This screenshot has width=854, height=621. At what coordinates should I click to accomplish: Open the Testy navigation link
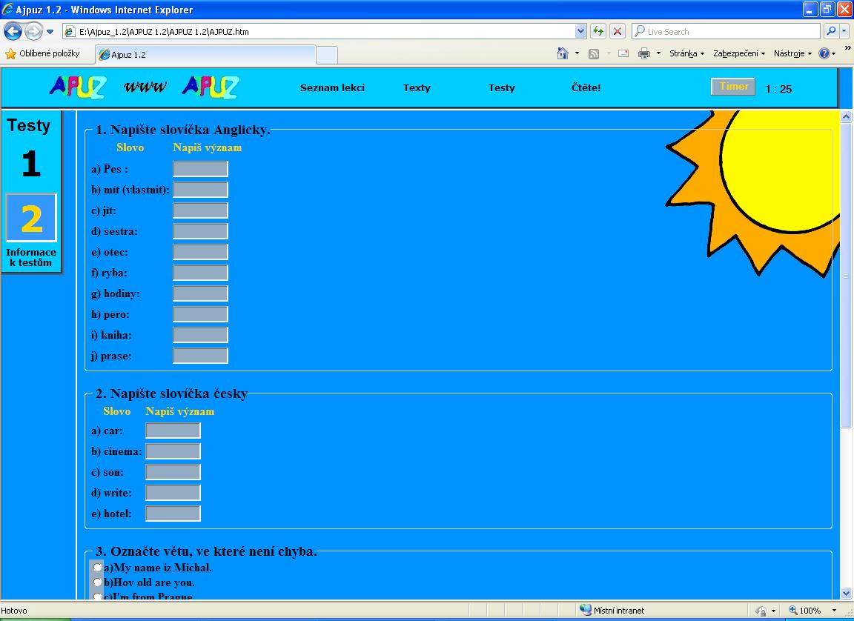point(502,87)
